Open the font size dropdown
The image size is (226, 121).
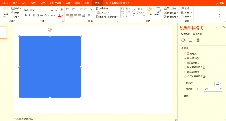(x=49, y=10)
